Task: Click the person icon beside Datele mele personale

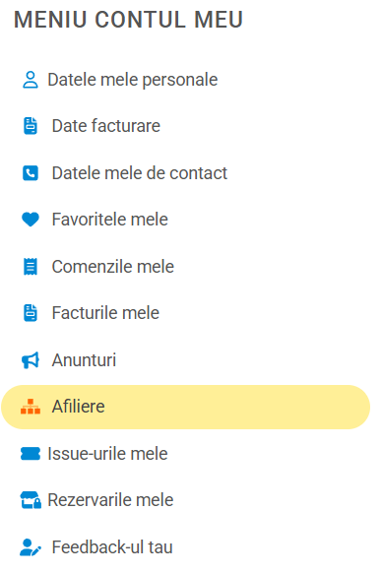Action: click(31, 80)
